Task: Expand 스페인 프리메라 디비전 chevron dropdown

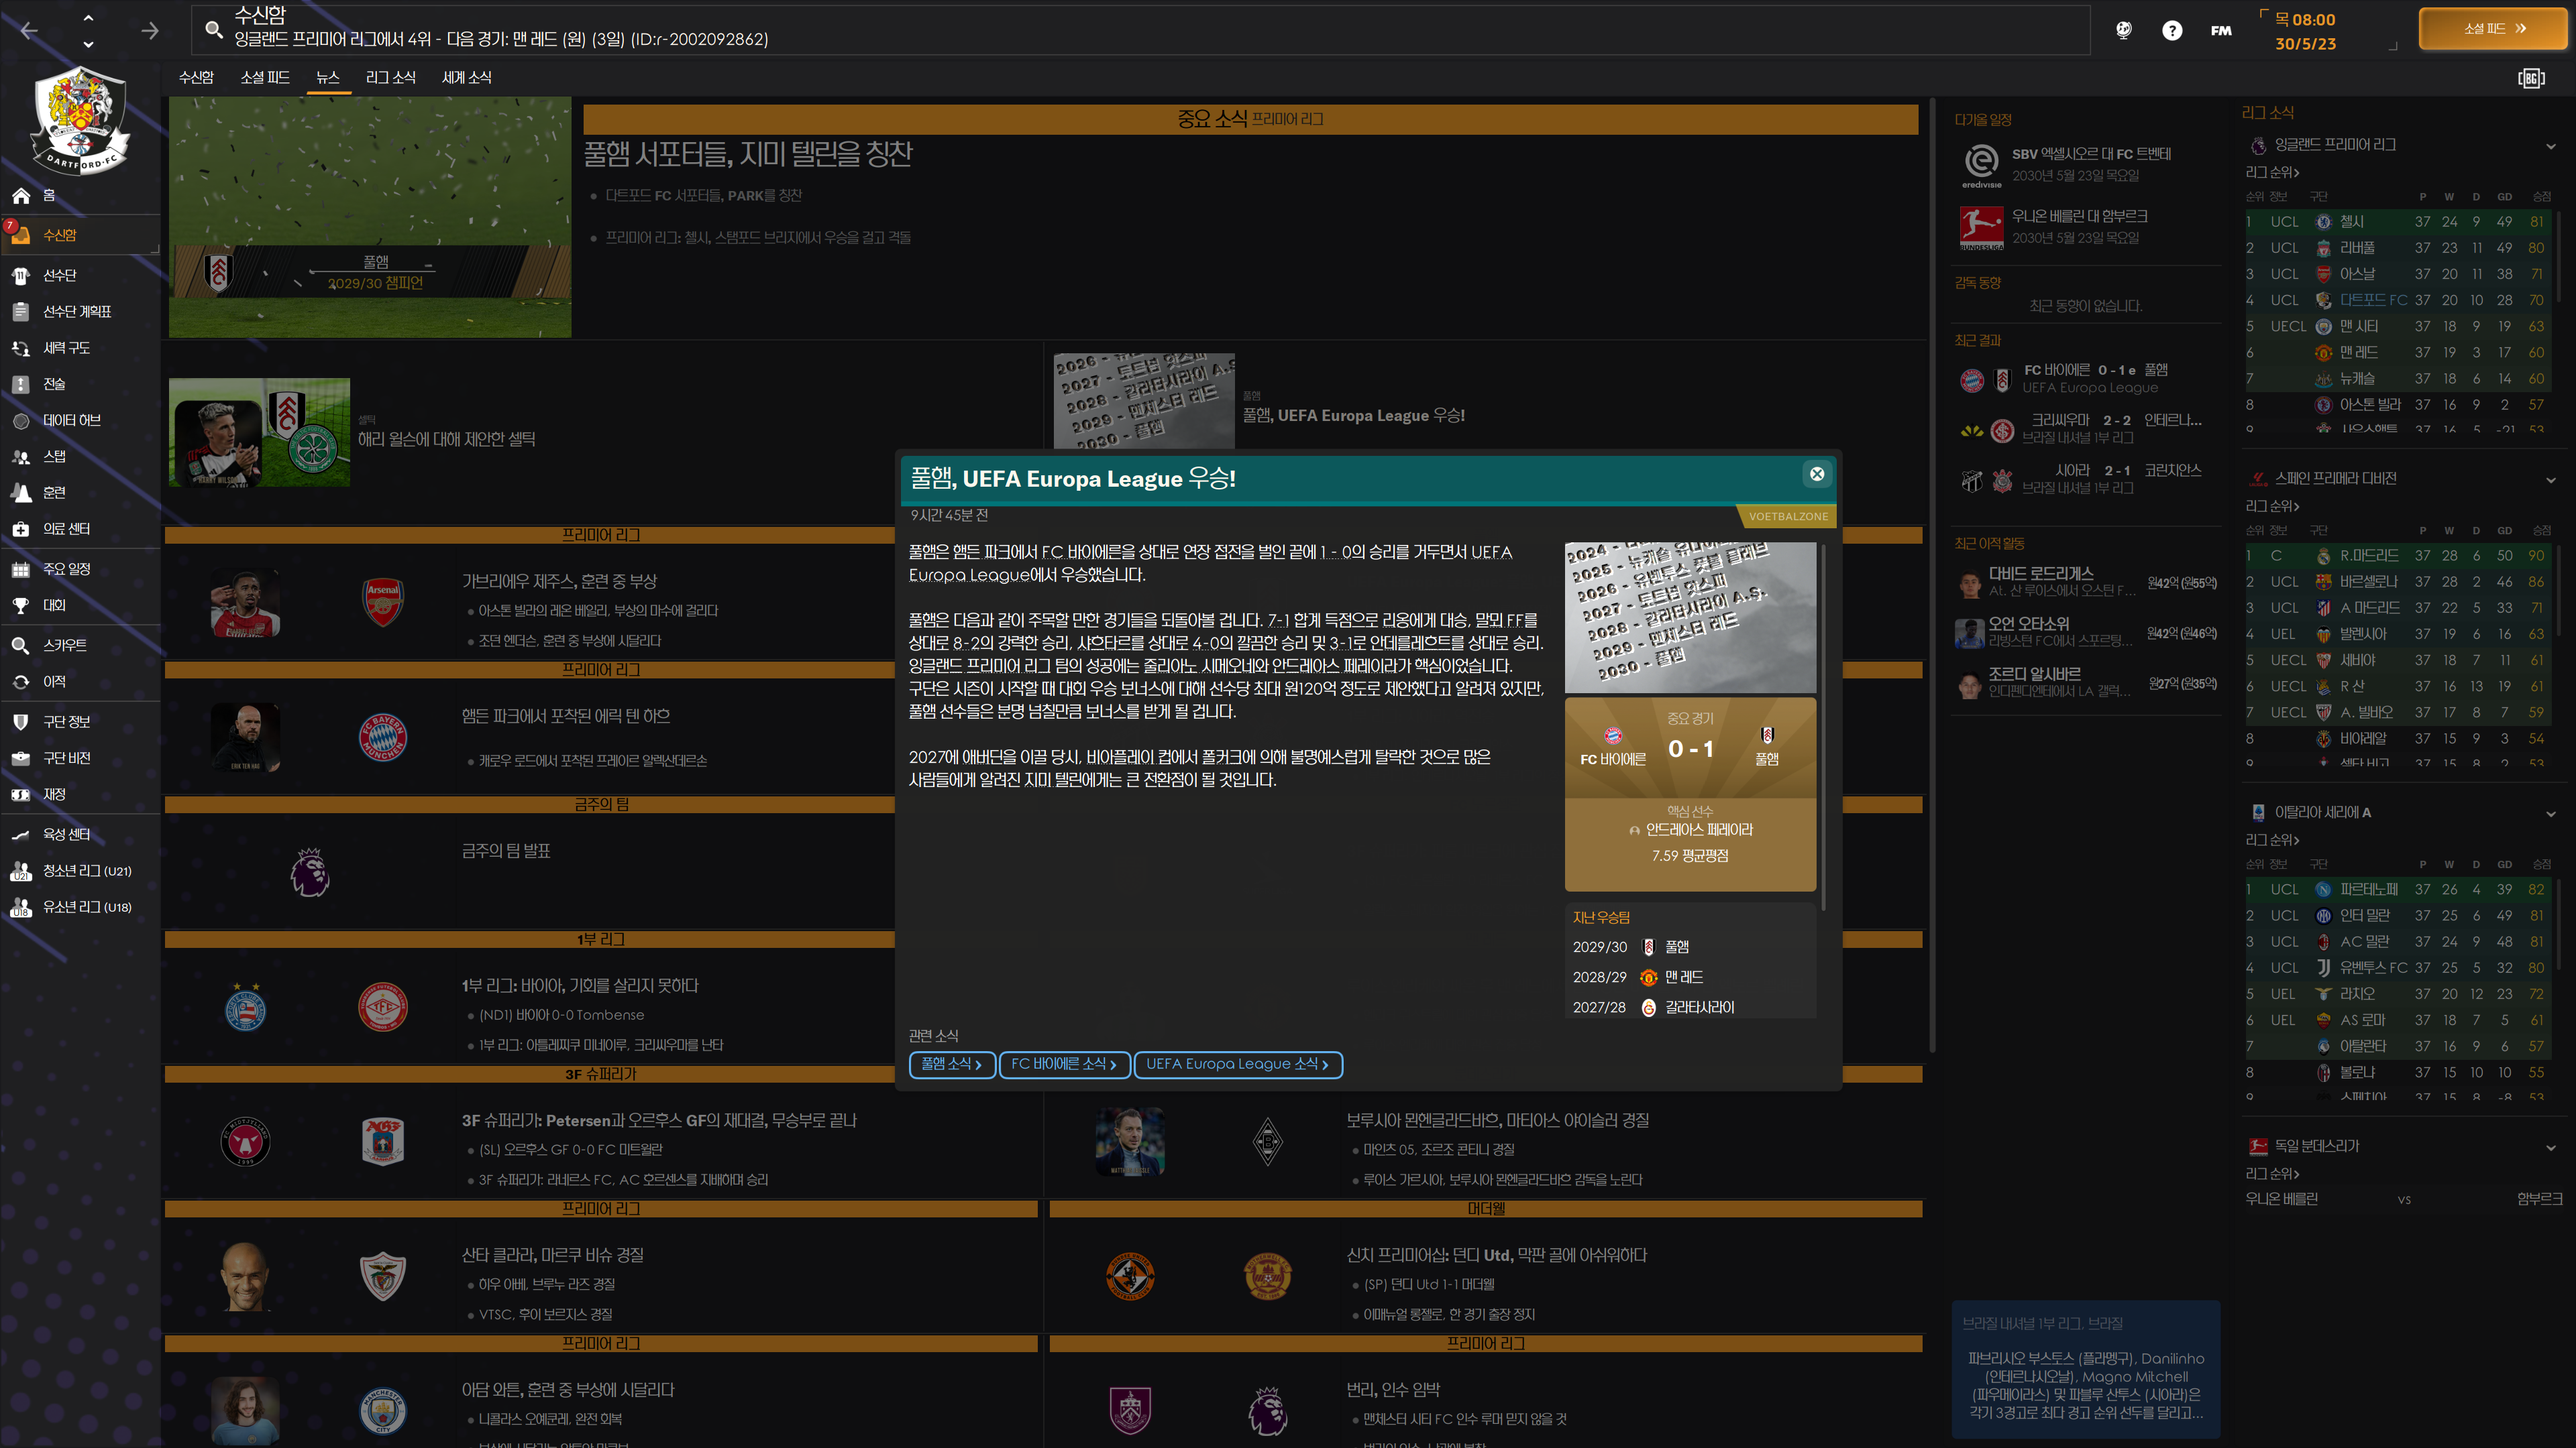Action: 2550,480
